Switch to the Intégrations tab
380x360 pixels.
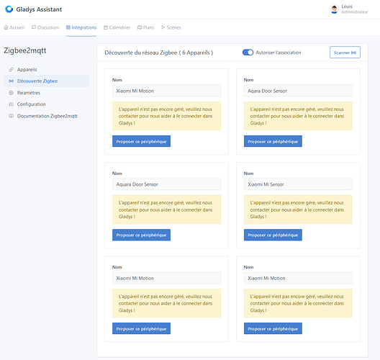pos(81,27)
